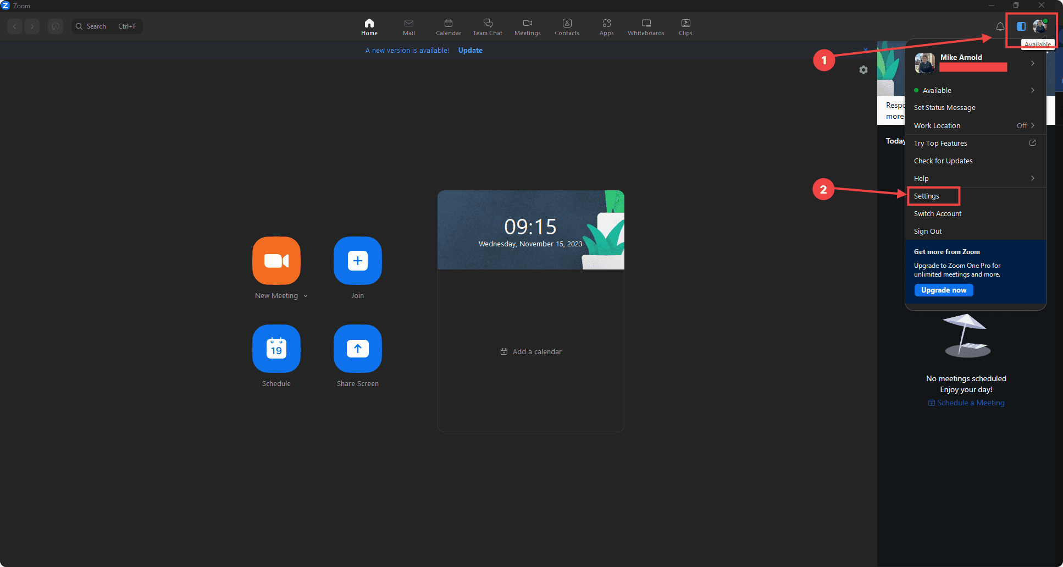Click the Join icon
Viewport: 1063px width, 567px height.
pos(358,261)
